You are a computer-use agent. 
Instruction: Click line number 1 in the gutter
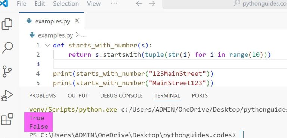click(x=38, y=46)
